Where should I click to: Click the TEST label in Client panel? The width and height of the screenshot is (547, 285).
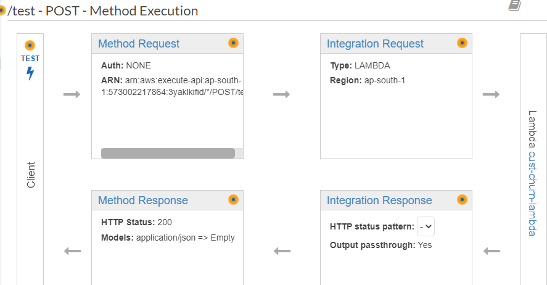(30, 59)
